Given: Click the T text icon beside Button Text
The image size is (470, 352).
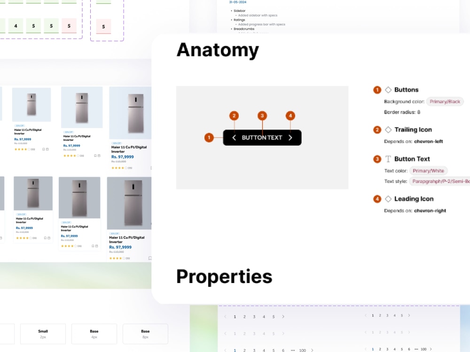Looking at the screenshot, I should (388, 159).
